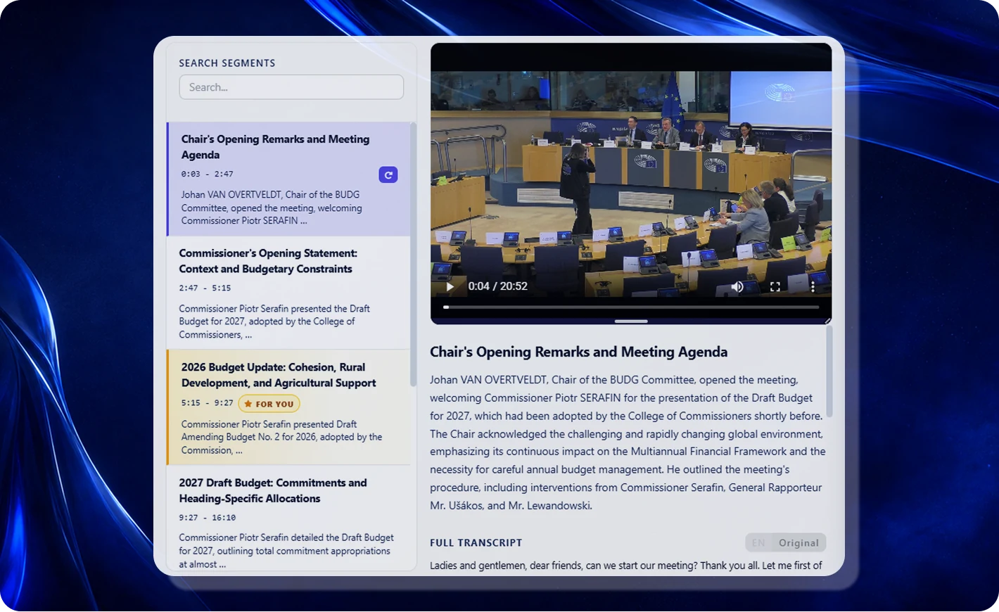Click the FOR YOU badge
999x612 pixels.
click(269, 404)
